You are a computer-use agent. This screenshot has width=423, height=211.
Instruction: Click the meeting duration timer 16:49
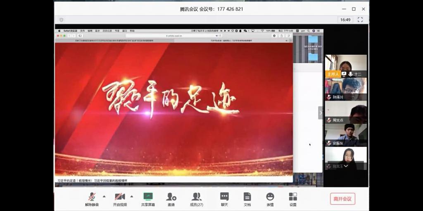[345, 19]
